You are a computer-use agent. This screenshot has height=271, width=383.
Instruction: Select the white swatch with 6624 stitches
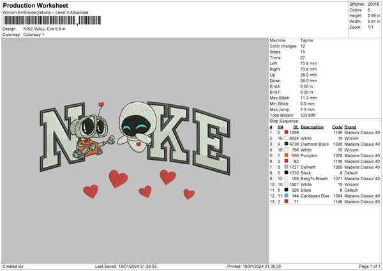(286, 138)
